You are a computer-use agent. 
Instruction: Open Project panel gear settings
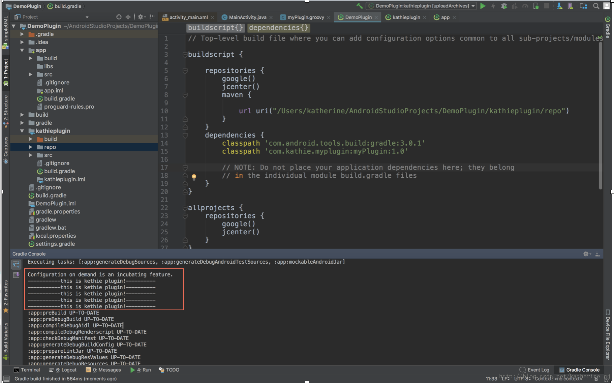tap(141, 17)
